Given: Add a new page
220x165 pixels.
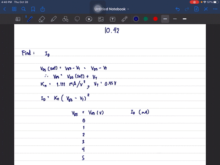Looking at the screenshot, I should click(197, 9).
